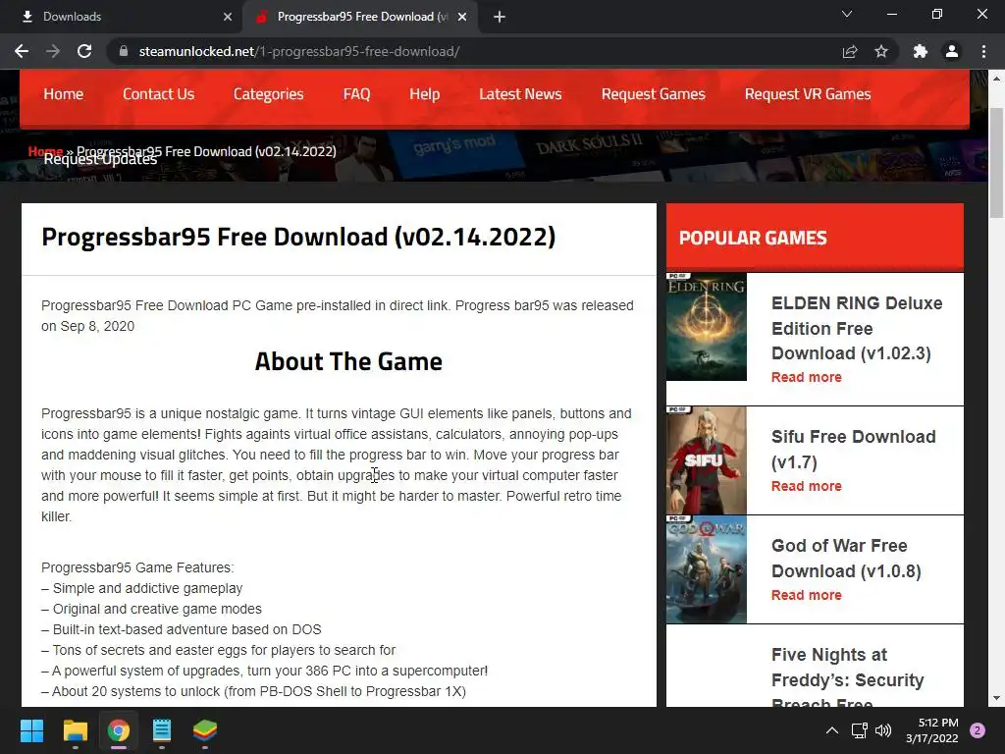Click the scrollbar up arrow
Screen dimensions: 1005x754
coord(996,79)
